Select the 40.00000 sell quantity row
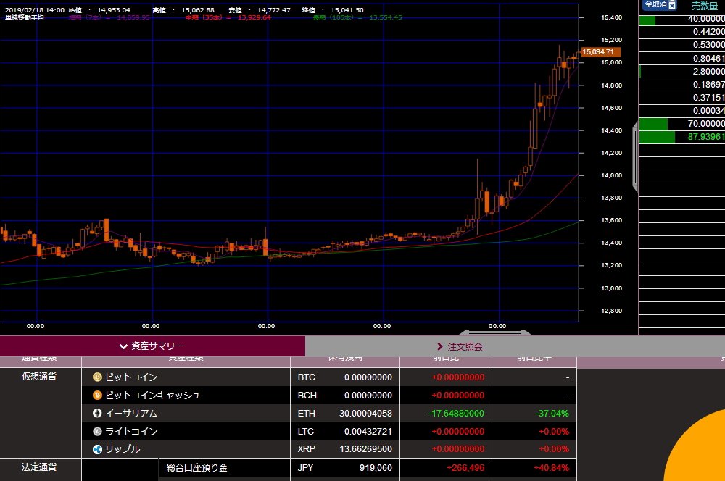Screen dimensions: 725x481 (x=682, y=19)
